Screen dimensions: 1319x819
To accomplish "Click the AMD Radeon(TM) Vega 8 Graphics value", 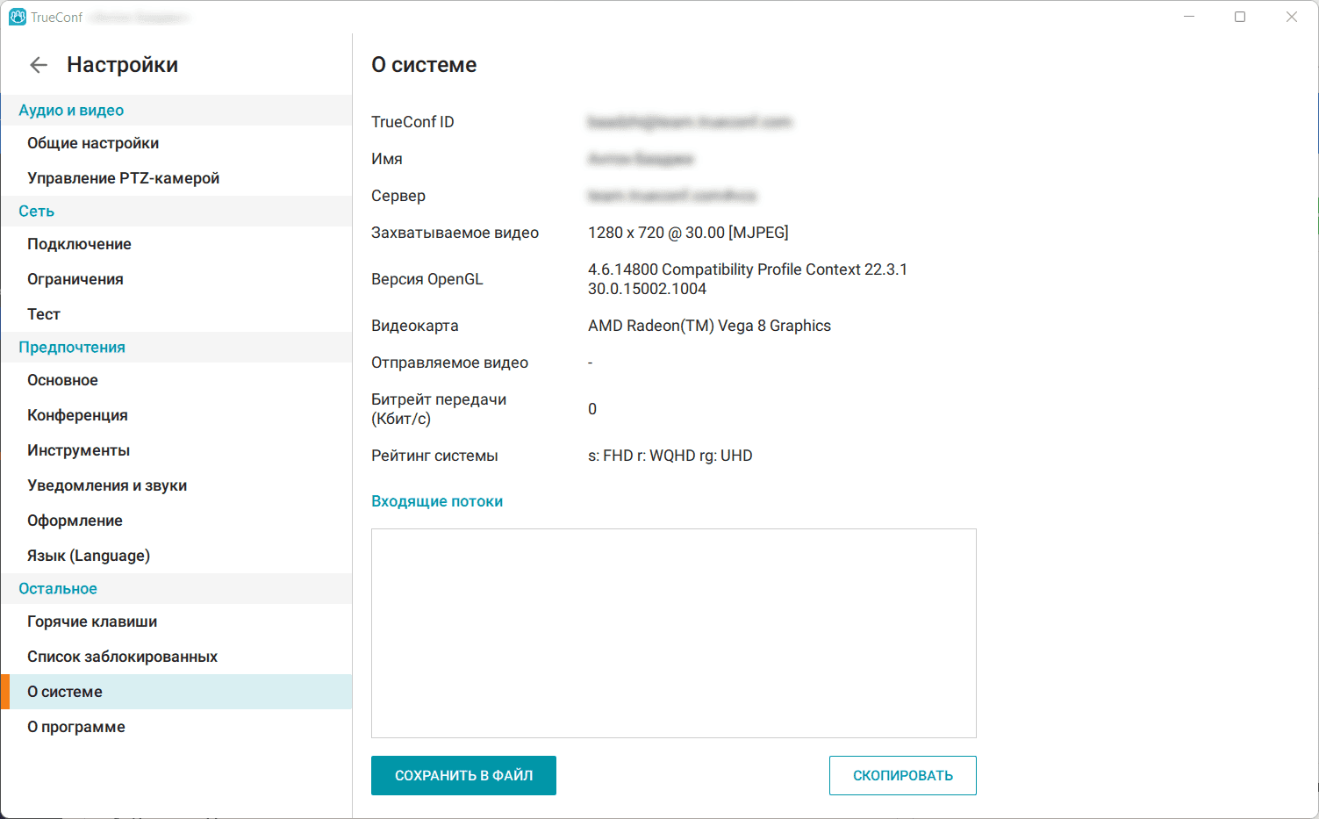I will click(x=709, y=326).
